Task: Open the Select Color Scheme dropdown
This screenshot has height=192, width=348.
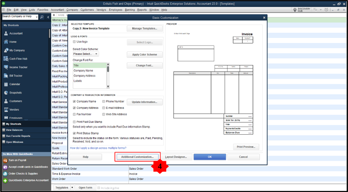Action: (x=86, y=54)
